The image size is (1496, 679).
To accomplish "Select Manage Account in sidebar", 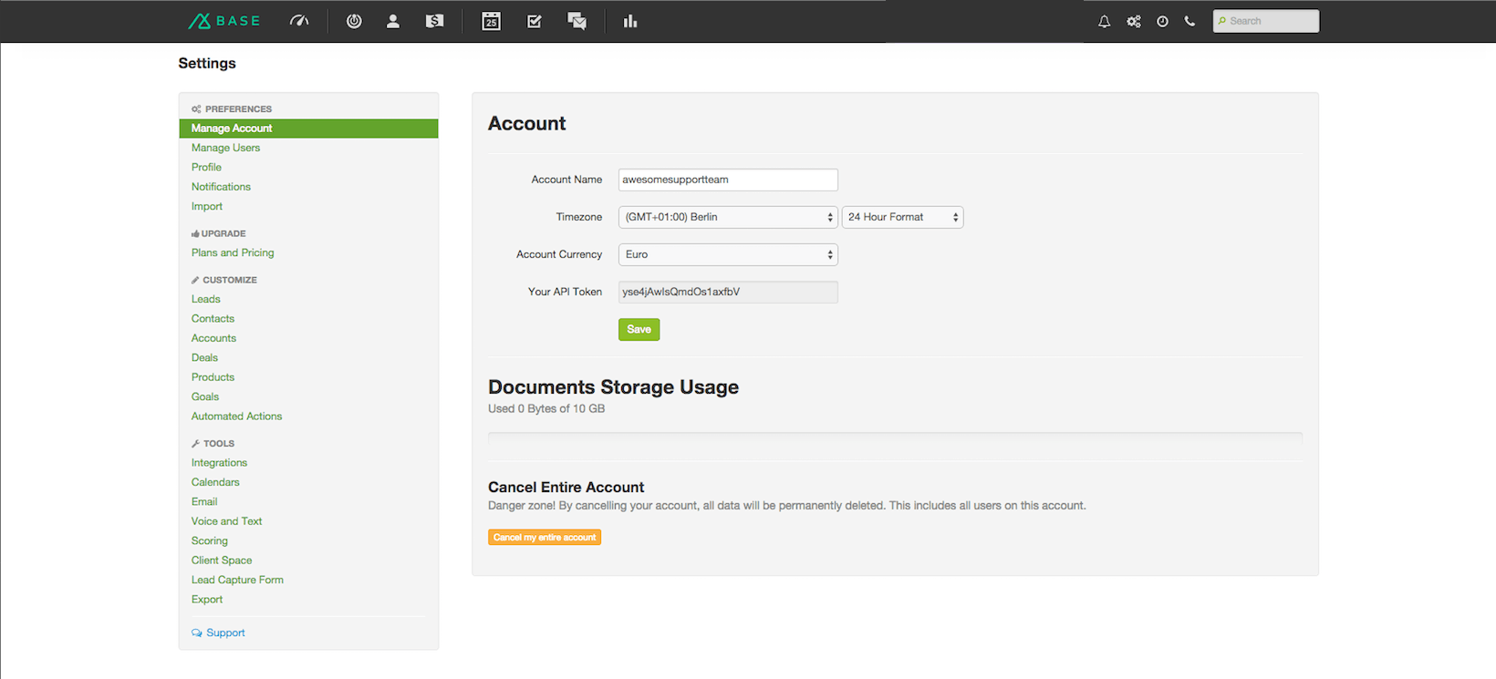I will [308, 129].
